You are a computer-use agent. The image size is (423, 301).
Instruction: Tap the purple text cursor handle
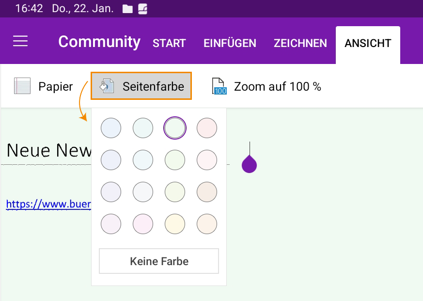(249, 164)
